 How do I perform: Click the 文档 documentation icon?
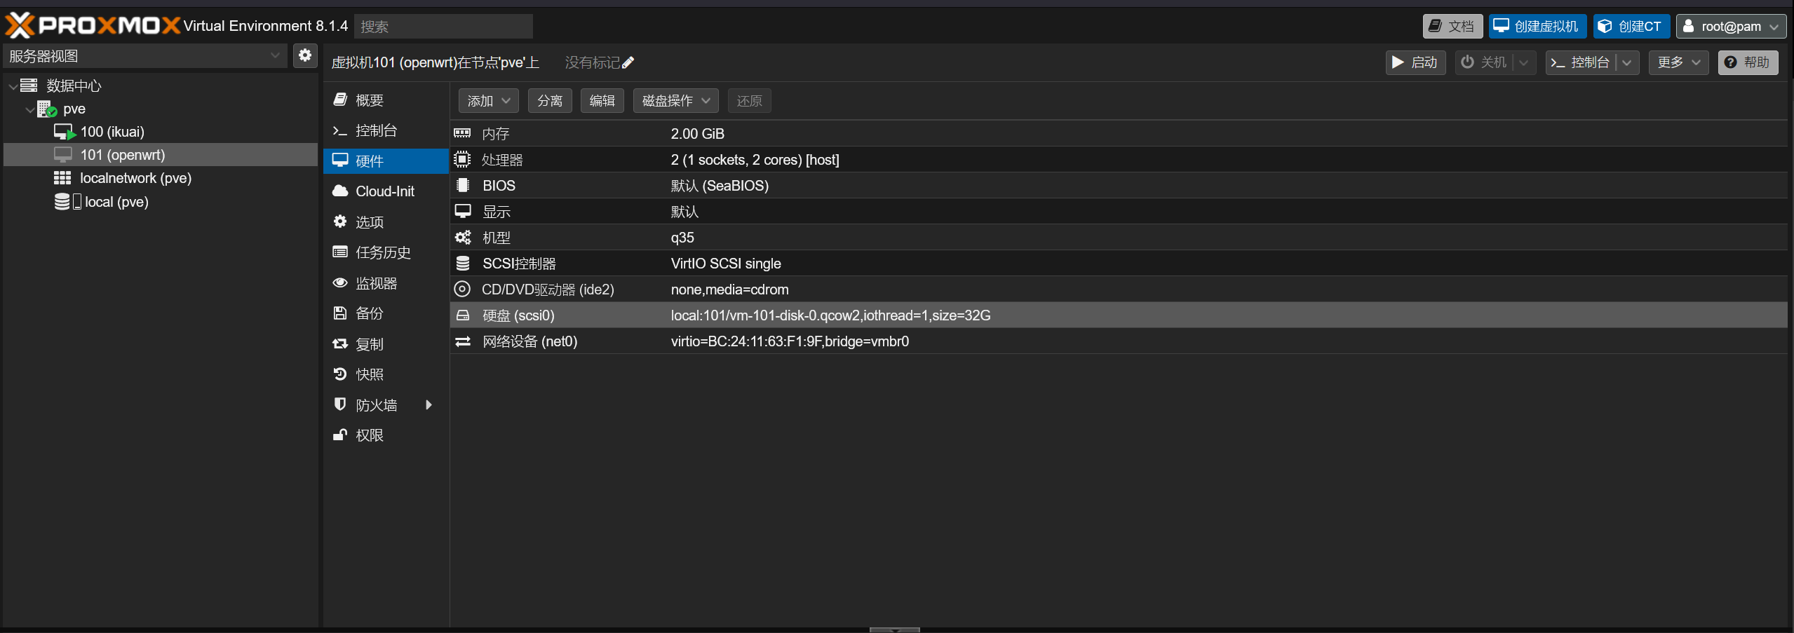[1435, 26]
